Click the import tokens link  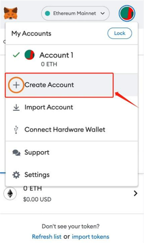point(90,237)
